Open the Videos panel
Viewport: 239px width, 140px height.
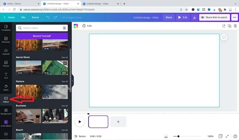[6, 100]
